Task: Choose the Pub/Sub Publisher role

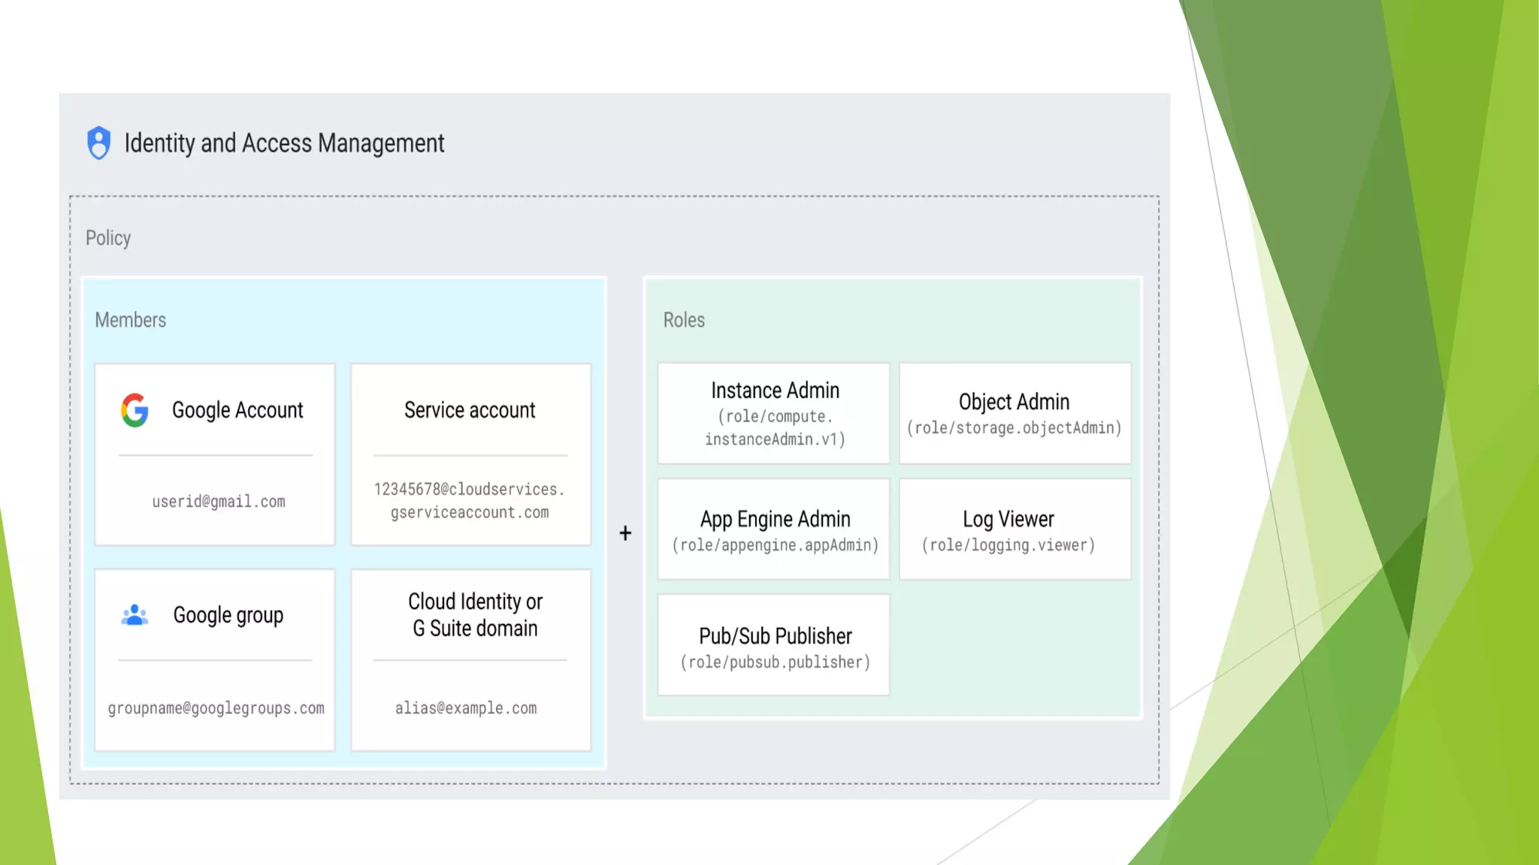Action: [x=774, y=646]
